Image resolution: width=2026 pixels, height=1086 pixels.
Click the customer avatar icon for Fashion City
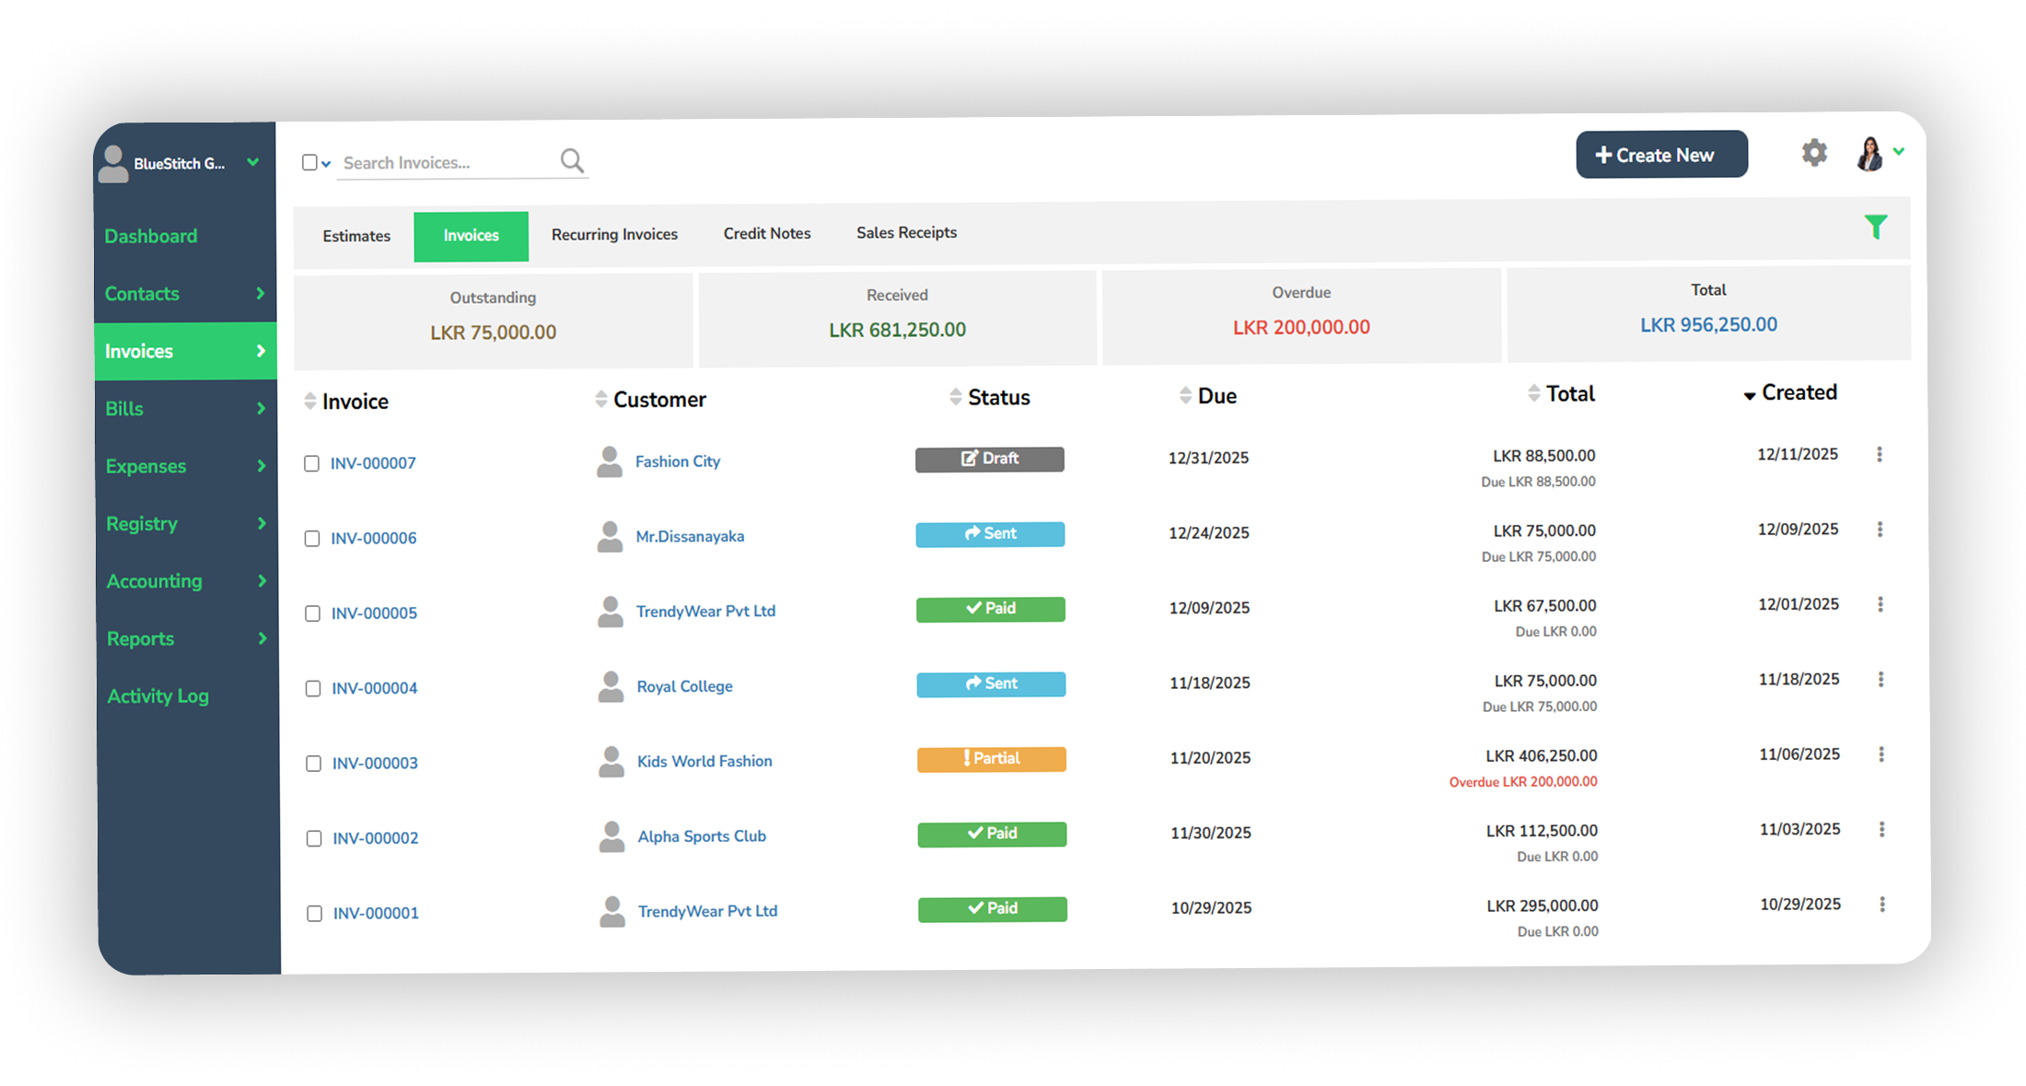[609, 461]
